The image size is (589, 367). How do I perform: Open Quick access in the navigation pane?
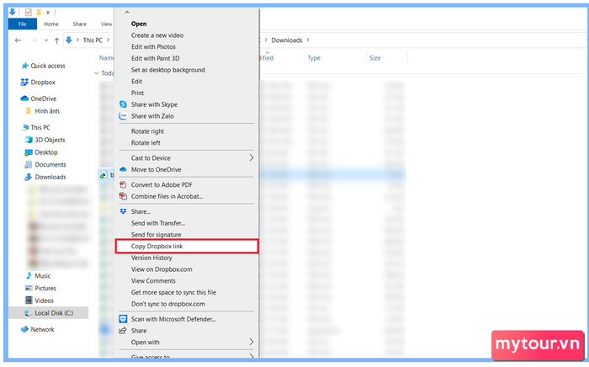pyautogui.click(x=48, y=66)
